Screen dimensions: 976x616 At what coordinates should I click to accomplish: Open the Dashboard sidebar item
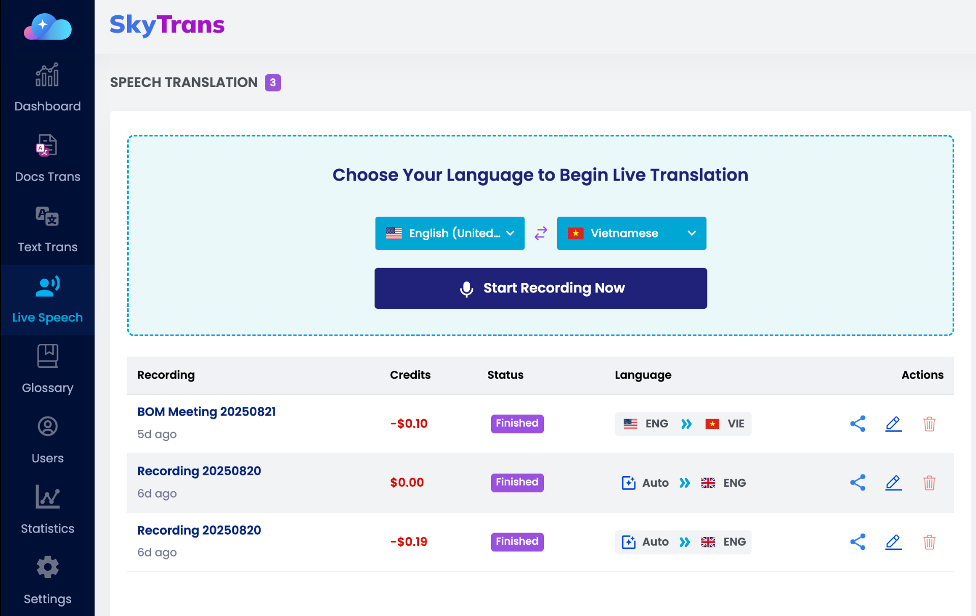tap(47, 87)
